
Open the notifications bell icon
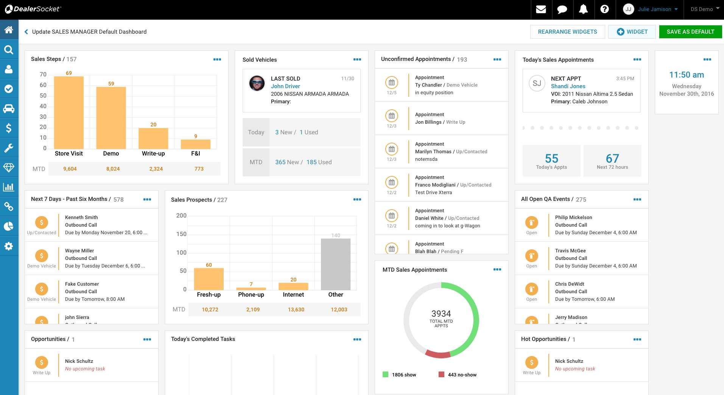[583, 9]
